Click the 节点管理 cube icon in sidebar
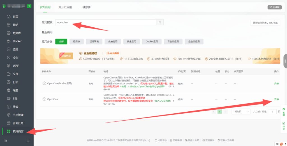The height and width of the screenshot is (146, 287). pyautogui.click(x=9, y=115)
